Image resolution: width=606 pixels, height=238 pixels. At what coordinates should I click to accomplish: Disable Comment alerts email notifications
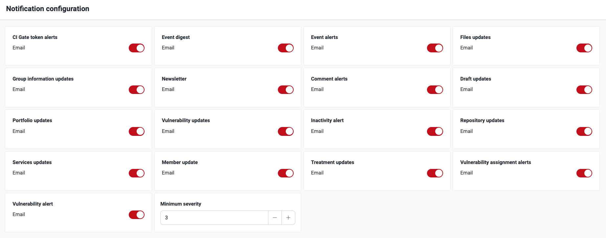pyautogui.click(x=435, y=90)
